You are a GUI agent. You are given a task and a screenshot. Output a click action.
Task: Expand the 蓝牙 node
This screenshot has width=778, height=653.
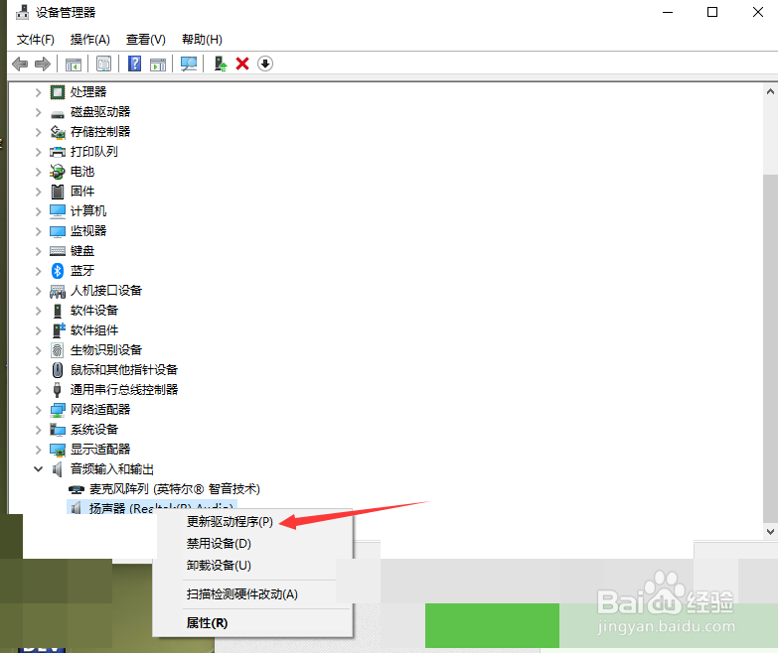tap(38, 271)
